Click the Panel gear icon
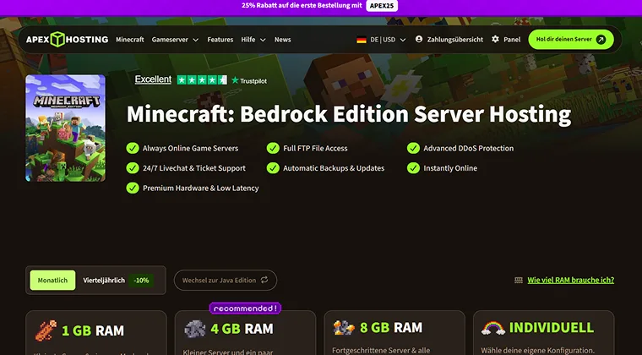Image resolution: width=642 pixels, height=355 pixels. 496,40
